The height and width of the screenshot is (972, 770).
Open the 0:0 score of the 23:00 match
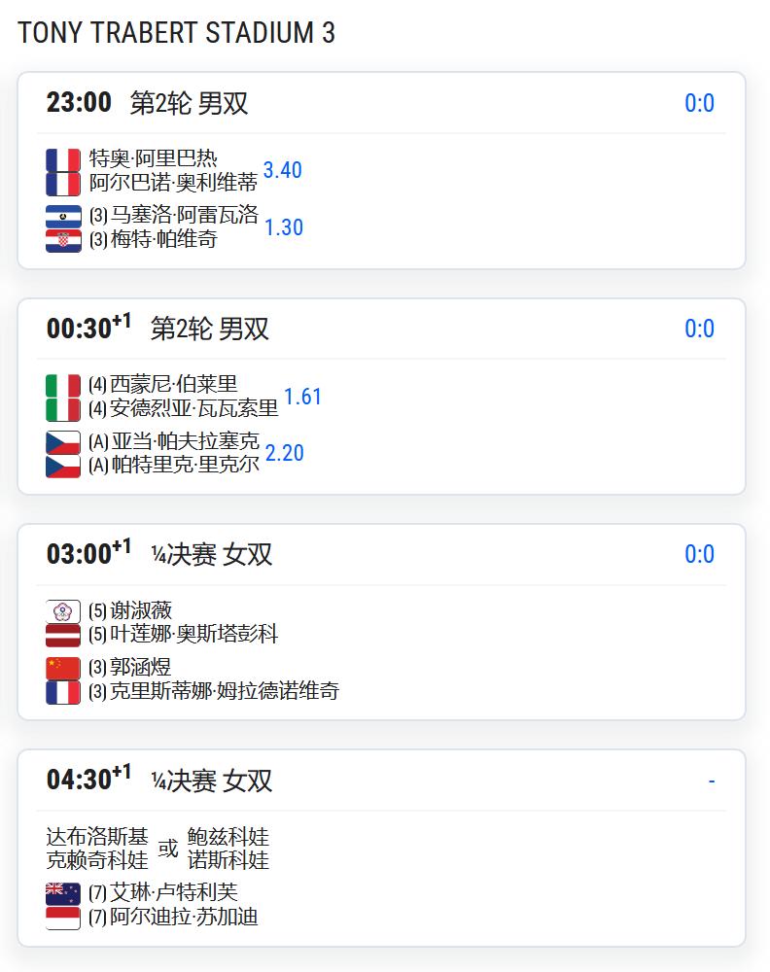[699, 103]
